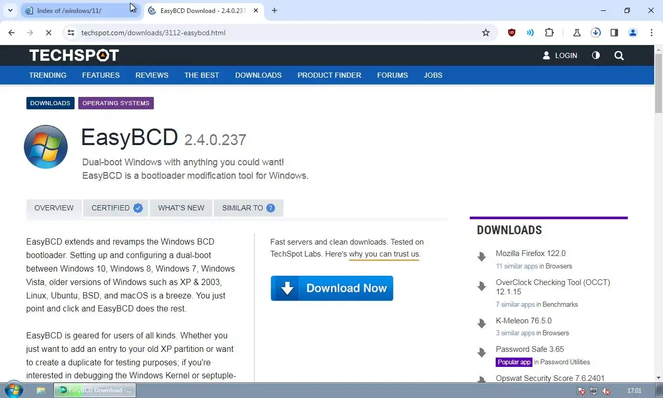Open Chrome Labs flask icon
Viewport: 663px width, 398px height.
[x=576, y=33]
